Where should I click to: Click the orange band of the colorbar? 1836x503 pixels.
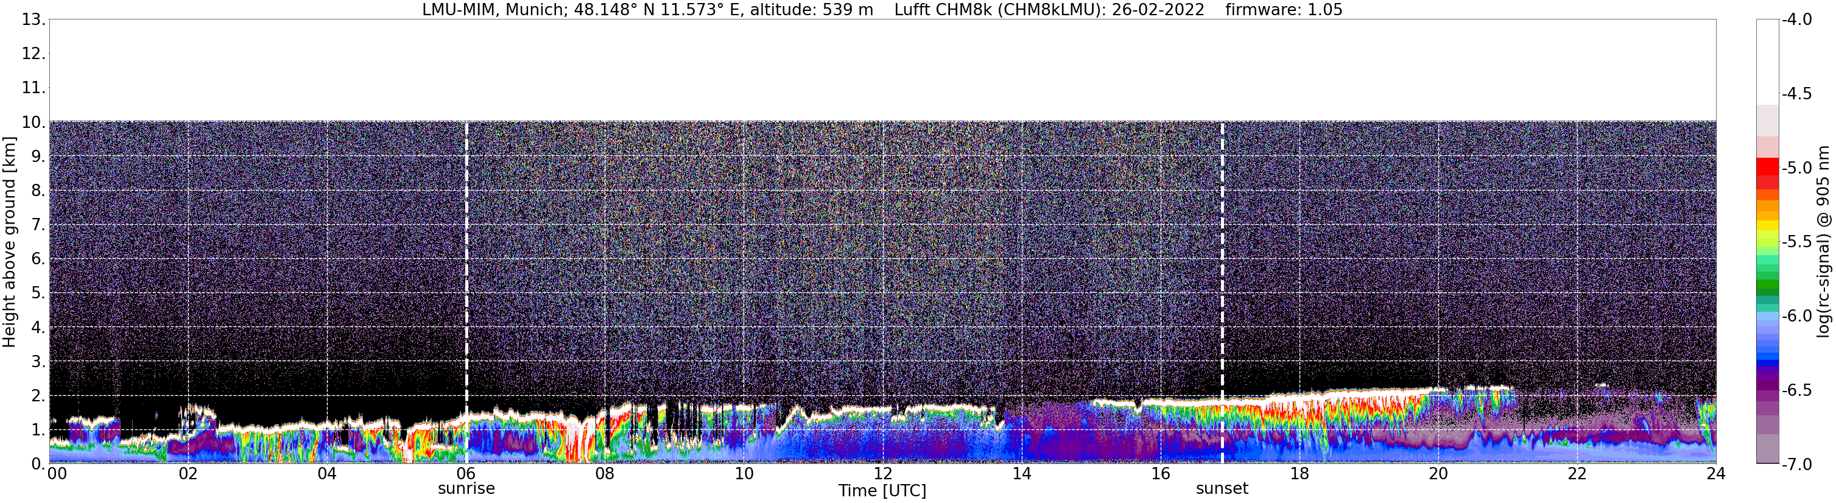coord(1767,205)
